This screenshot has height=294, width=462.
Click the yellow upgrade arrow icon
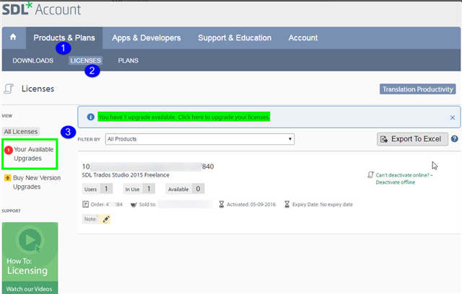[x=8, y=177]
